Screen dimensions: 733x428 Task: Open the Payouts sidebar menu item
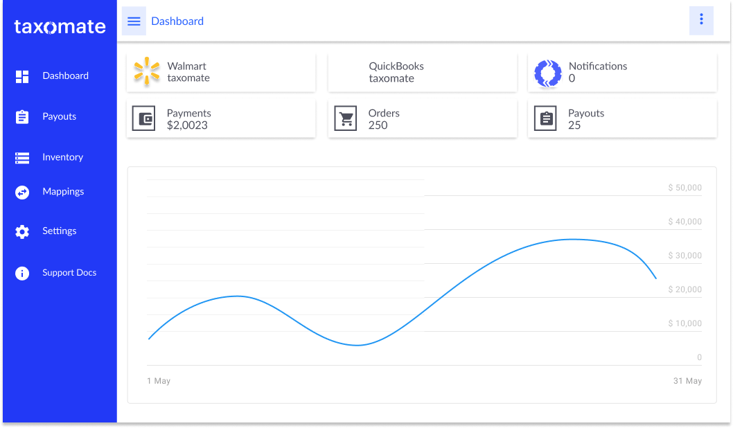click(59, 116)
